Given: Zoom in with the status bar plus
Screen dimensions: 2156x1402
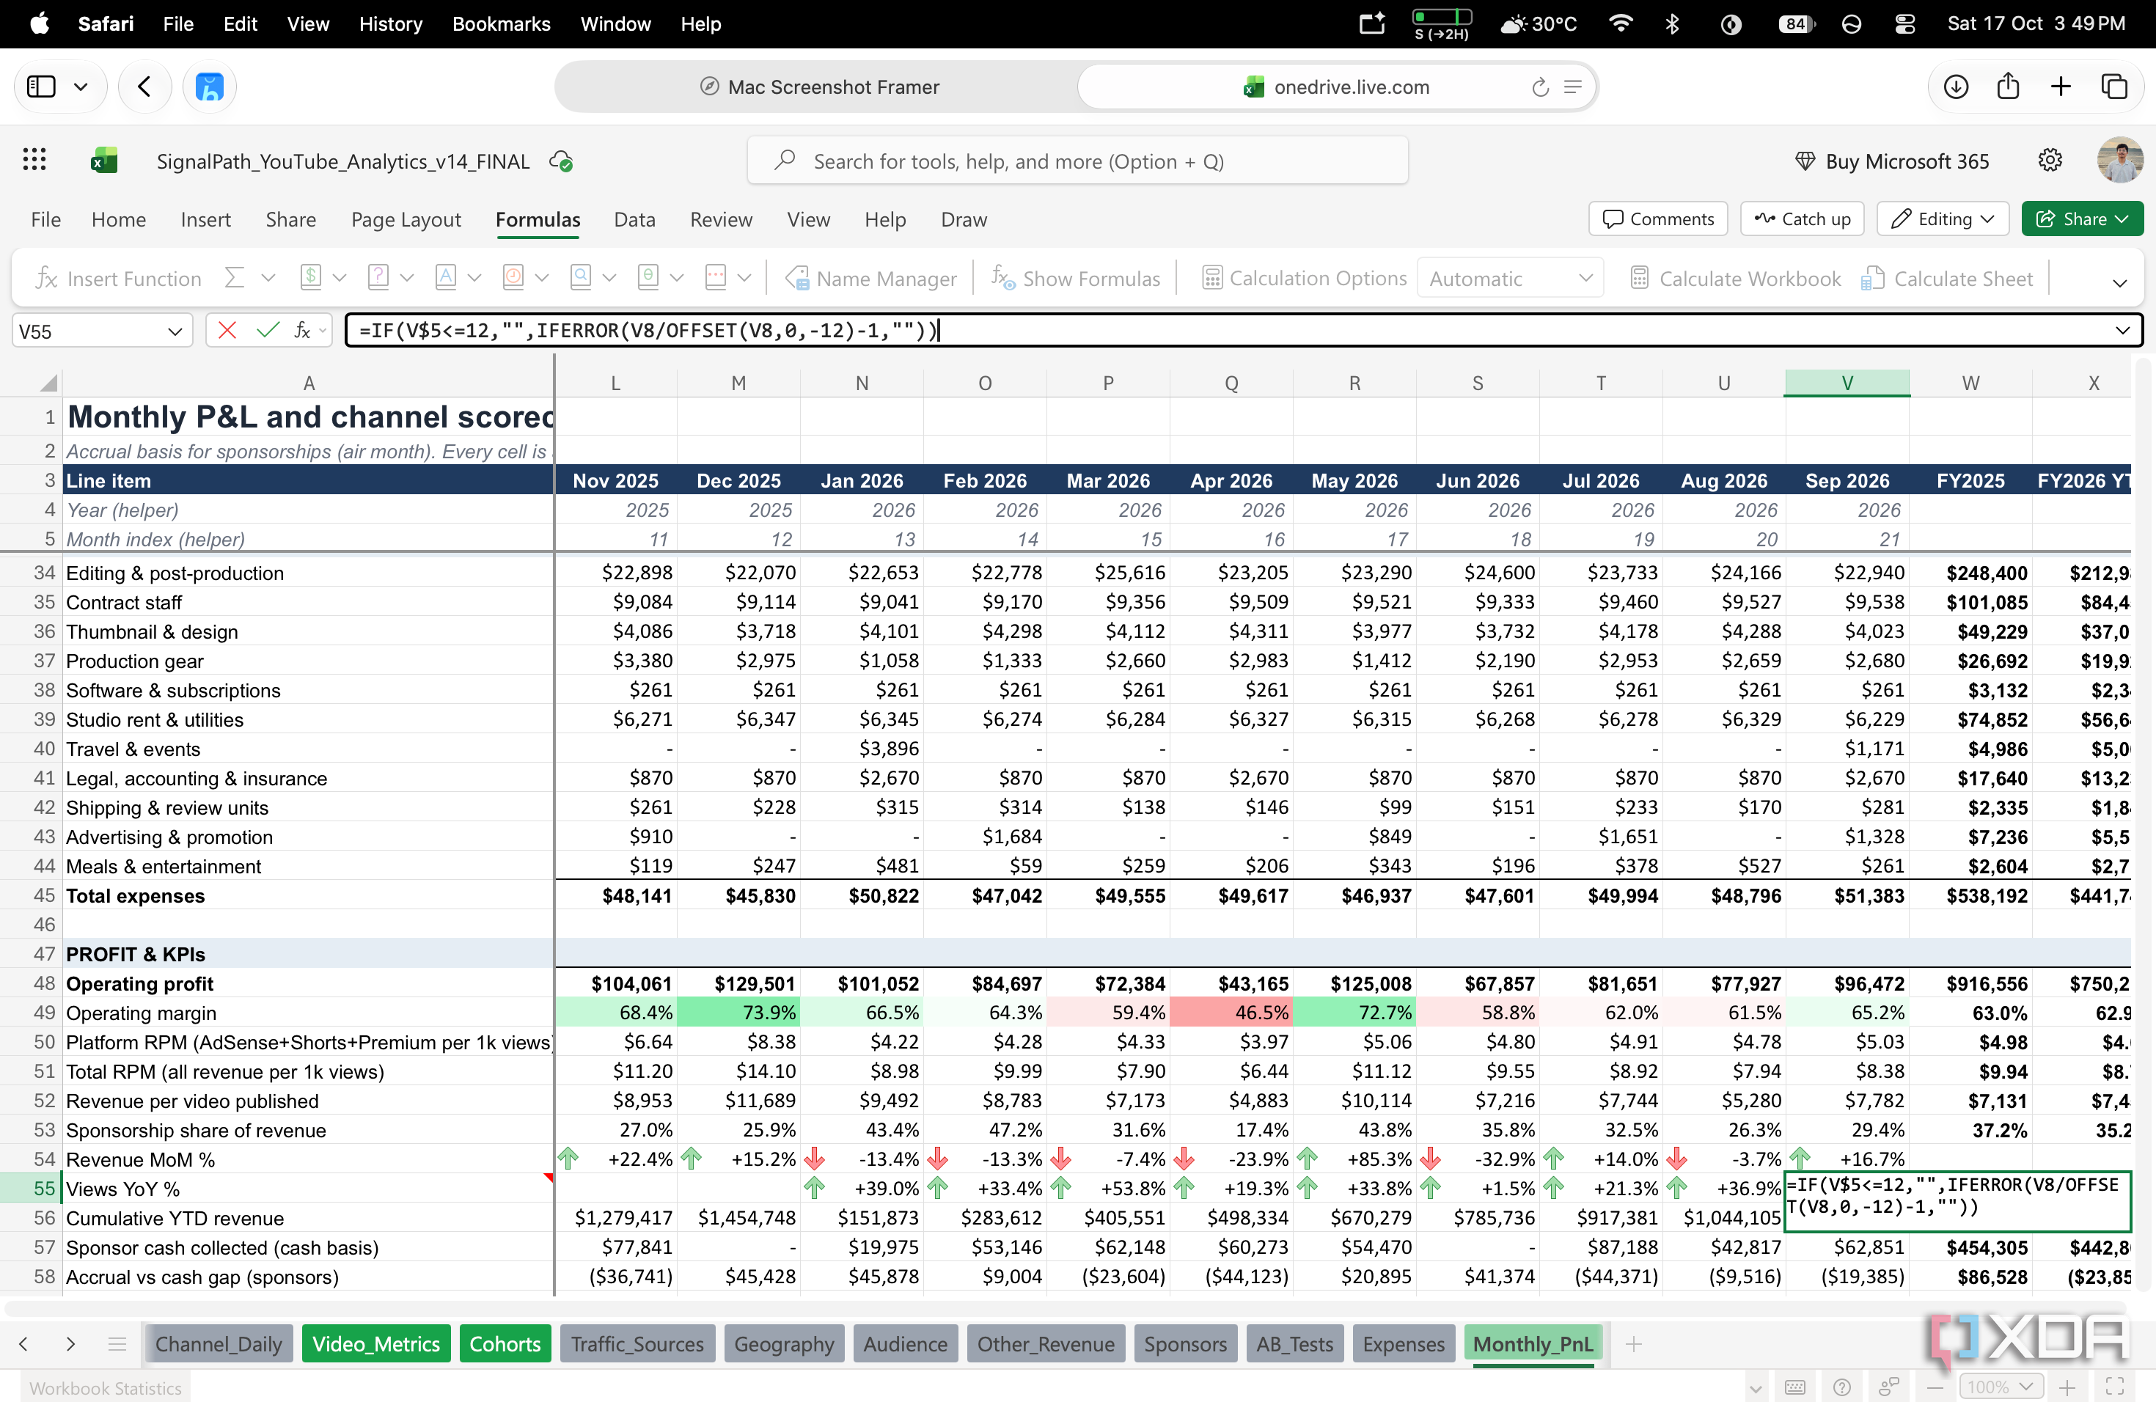Looking at the screenshot, I should pos(2067,1387).
